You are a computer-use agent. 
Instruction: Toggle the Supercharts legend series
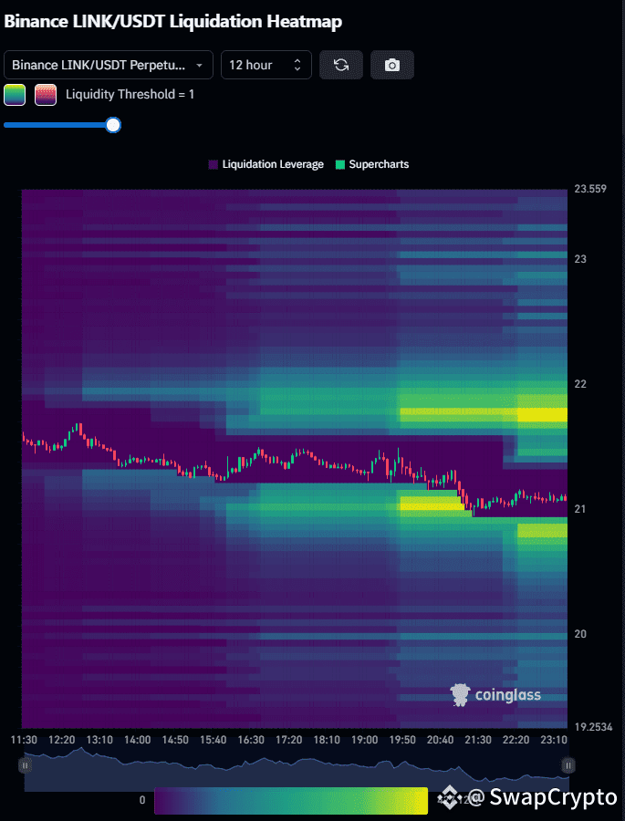click(x=372, y=164)
